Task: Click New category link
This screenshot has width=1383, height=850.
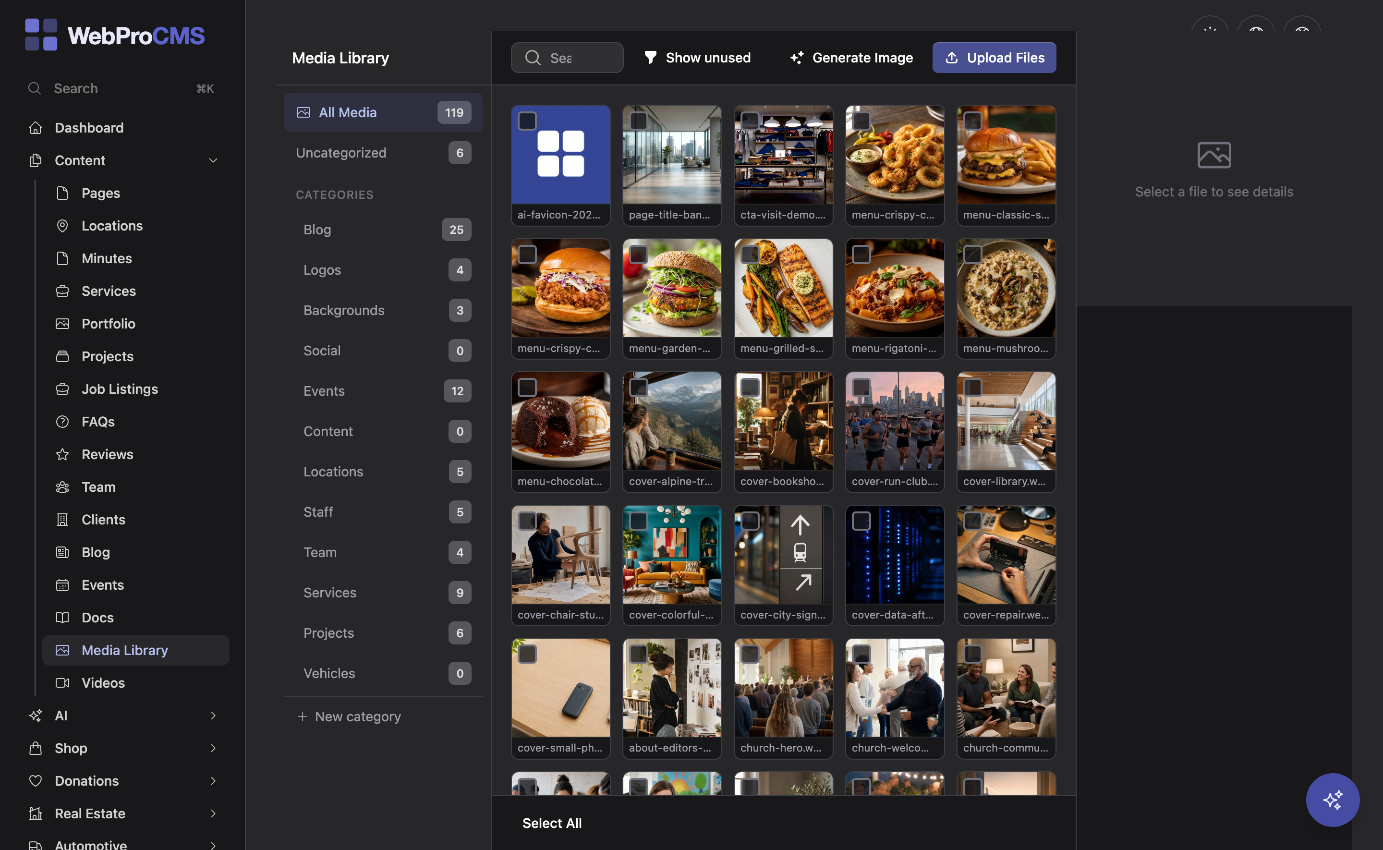Action: coord(350,716)
